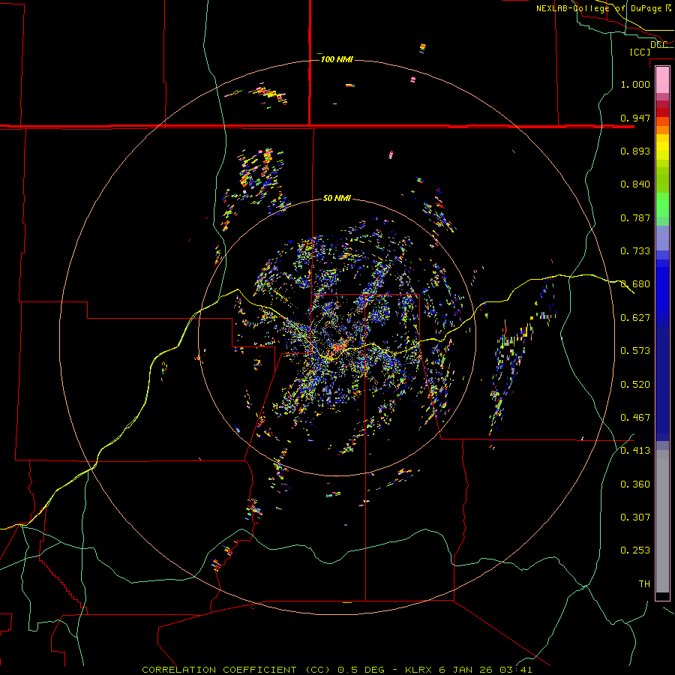Click the 0.413 scale label
The height and width of the screenshot is (675, 675).
click(635, 451)
